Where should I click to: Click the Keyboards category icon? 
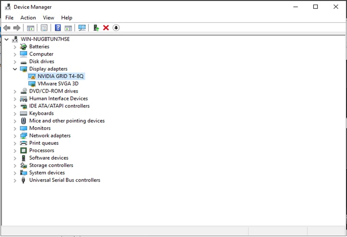(x=23, y=113)
